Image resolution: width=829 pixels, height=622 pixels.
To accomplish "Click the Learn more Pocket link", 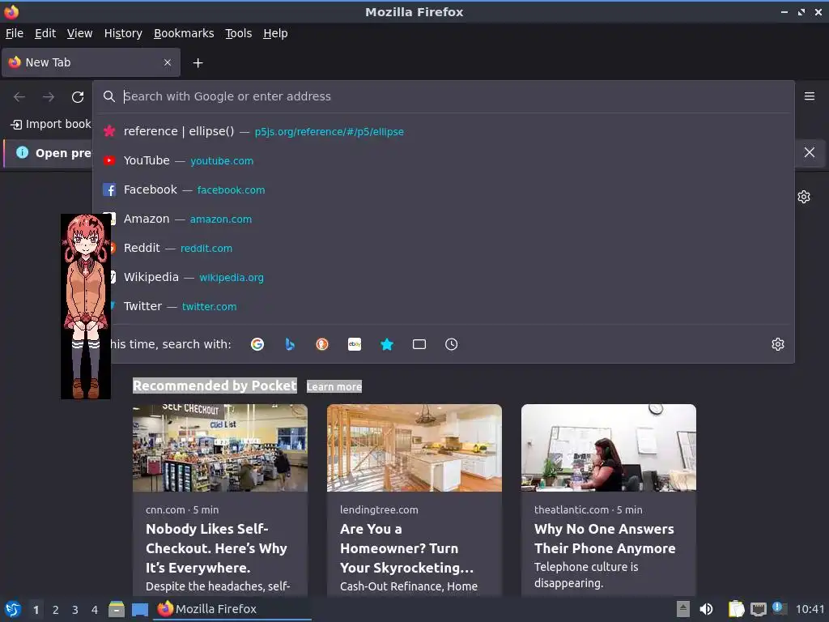I will coord(334,386).
